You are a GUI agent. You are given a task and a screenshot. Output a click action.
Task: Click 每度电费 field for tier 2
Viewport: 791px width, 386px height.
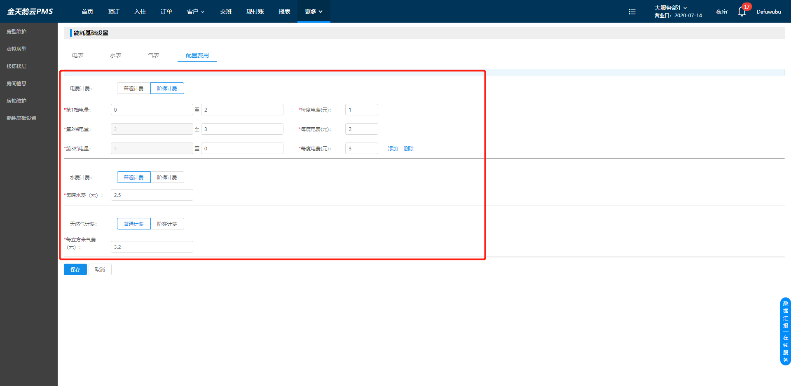click(x=362, y=129)
